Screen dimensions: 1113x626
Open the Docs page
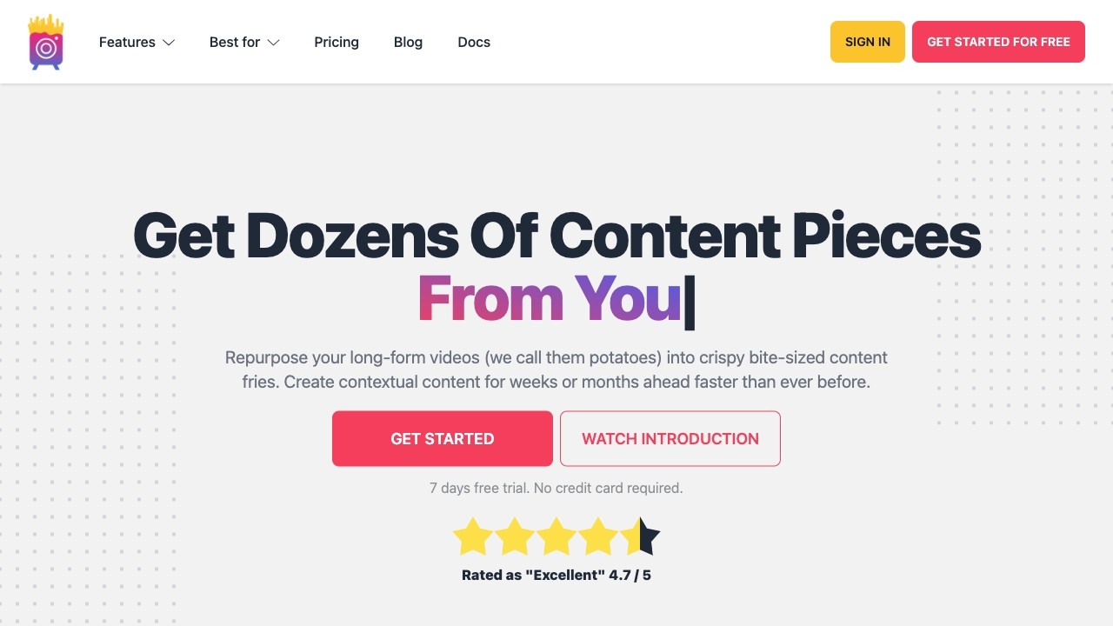(x=474, y=42)
